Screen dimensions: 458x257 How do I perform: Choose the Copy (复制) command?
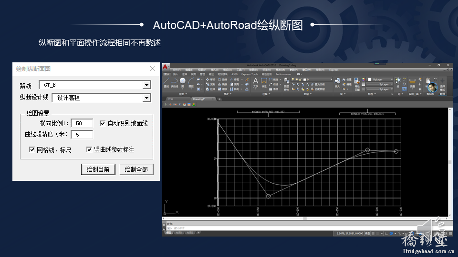[210, 84]
